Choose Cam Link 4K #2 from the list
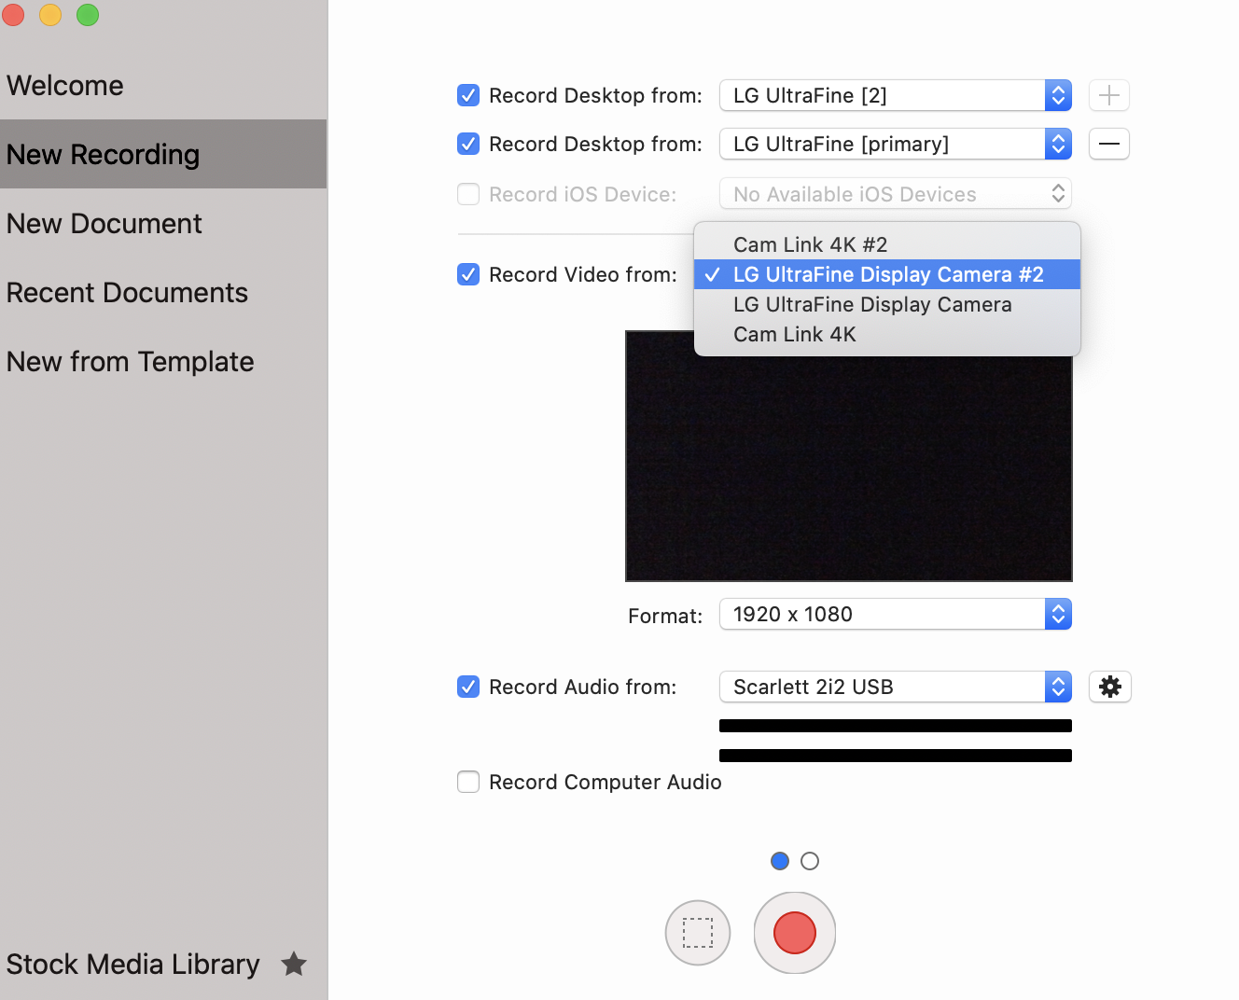This screenshot has width=1239, height=1000. (x=887, y=244)
